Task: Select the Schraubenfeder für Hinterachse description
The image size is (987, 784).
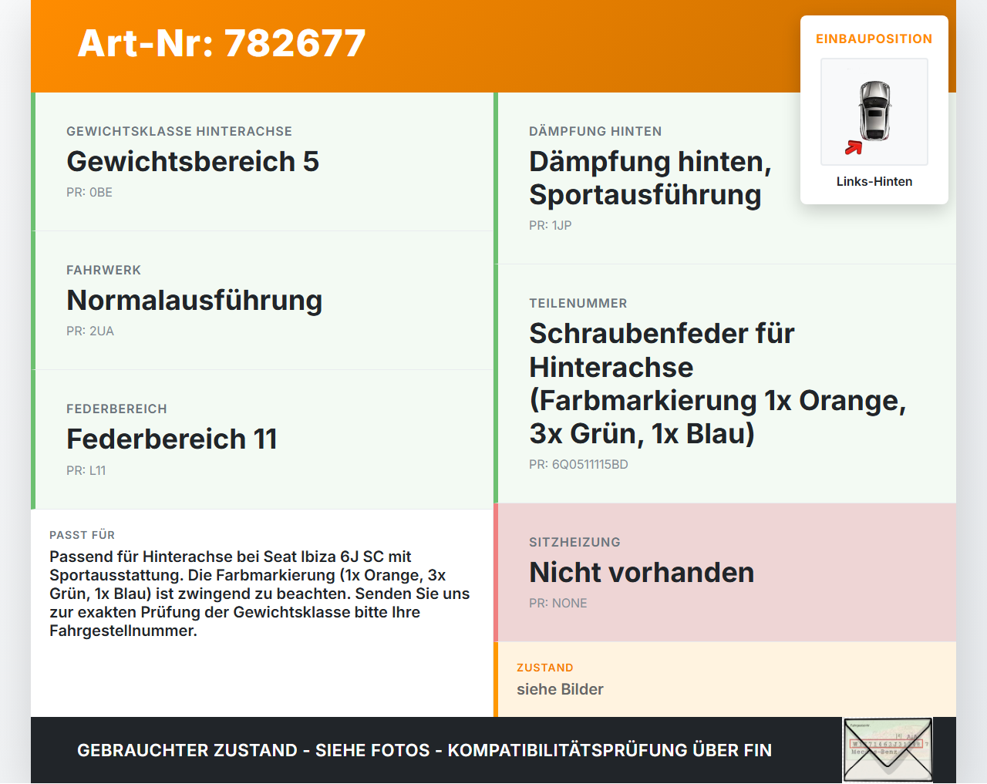Action: pyautogui.click(x=717, y=383)
